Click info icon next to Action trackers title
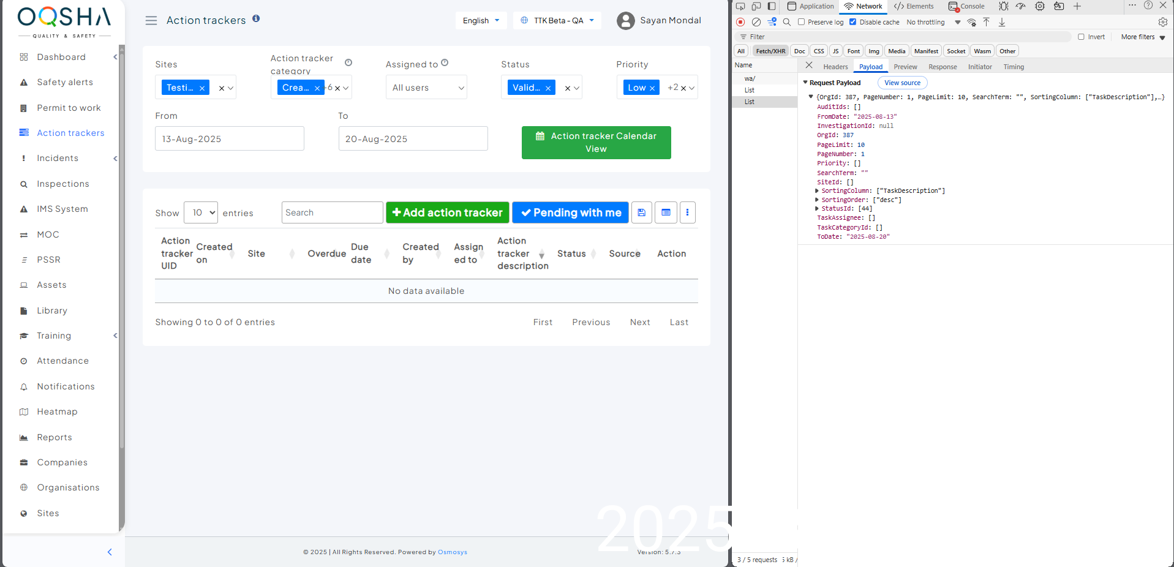 (x=256, y=18)
